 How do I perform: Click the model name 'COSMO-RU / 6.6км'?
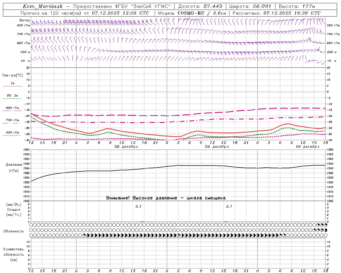tap(202, 13)
